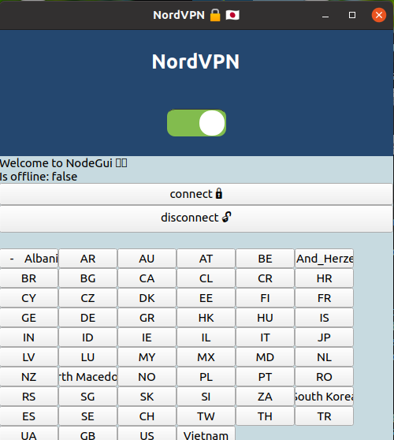394x440 pixels.
Task: Choose the NL country button
Action: tap(324, 357)
